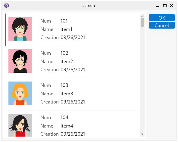Image resolution: width=178 pixels, height=142 pixels.
Task: Click the Cancel button
Action: pyautogui.click(x=162, y=25)
